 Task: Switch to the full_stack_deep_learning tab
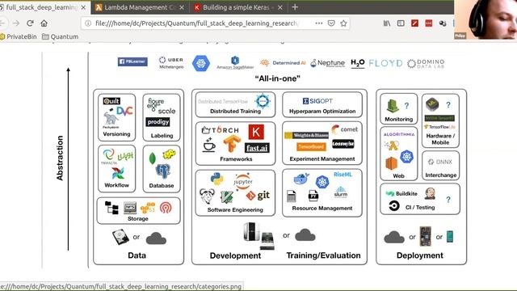click(41, 7)
